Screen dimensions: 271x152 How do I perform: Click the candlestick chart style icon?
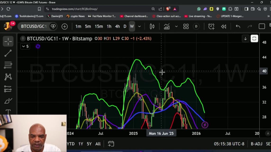pyautogui.click(x=152, y=26)
